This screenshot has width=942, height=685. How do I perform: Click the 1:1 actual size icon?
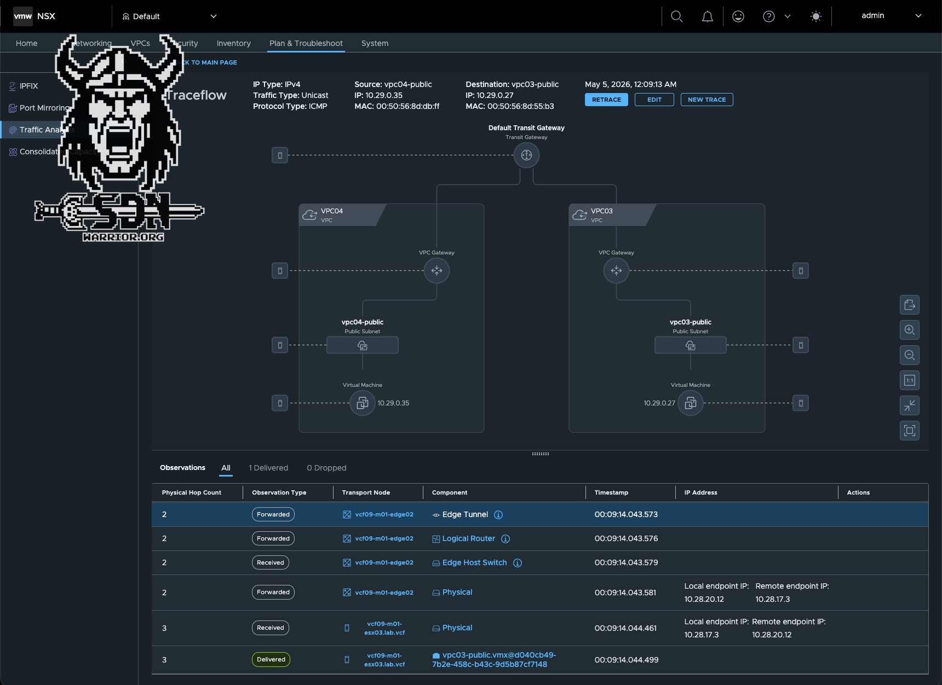tap(910, 380)
